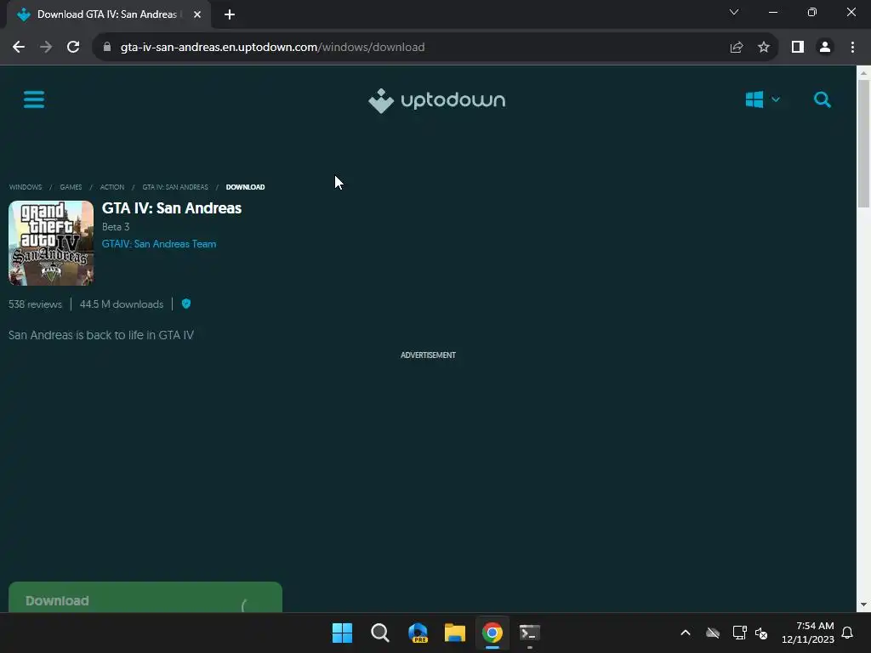Click the 538 reviews link

(x=35, y=304)
